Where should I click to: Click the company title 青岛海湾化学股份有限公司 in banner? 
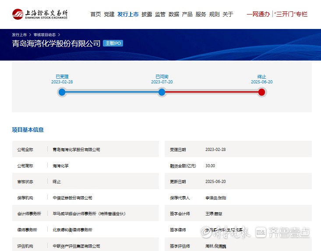click(x=56, y=43)
